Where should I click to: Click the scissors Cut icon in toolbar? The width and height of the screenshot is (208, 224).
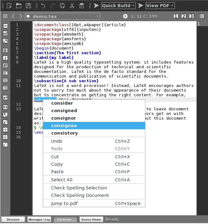tap(72, 6)
